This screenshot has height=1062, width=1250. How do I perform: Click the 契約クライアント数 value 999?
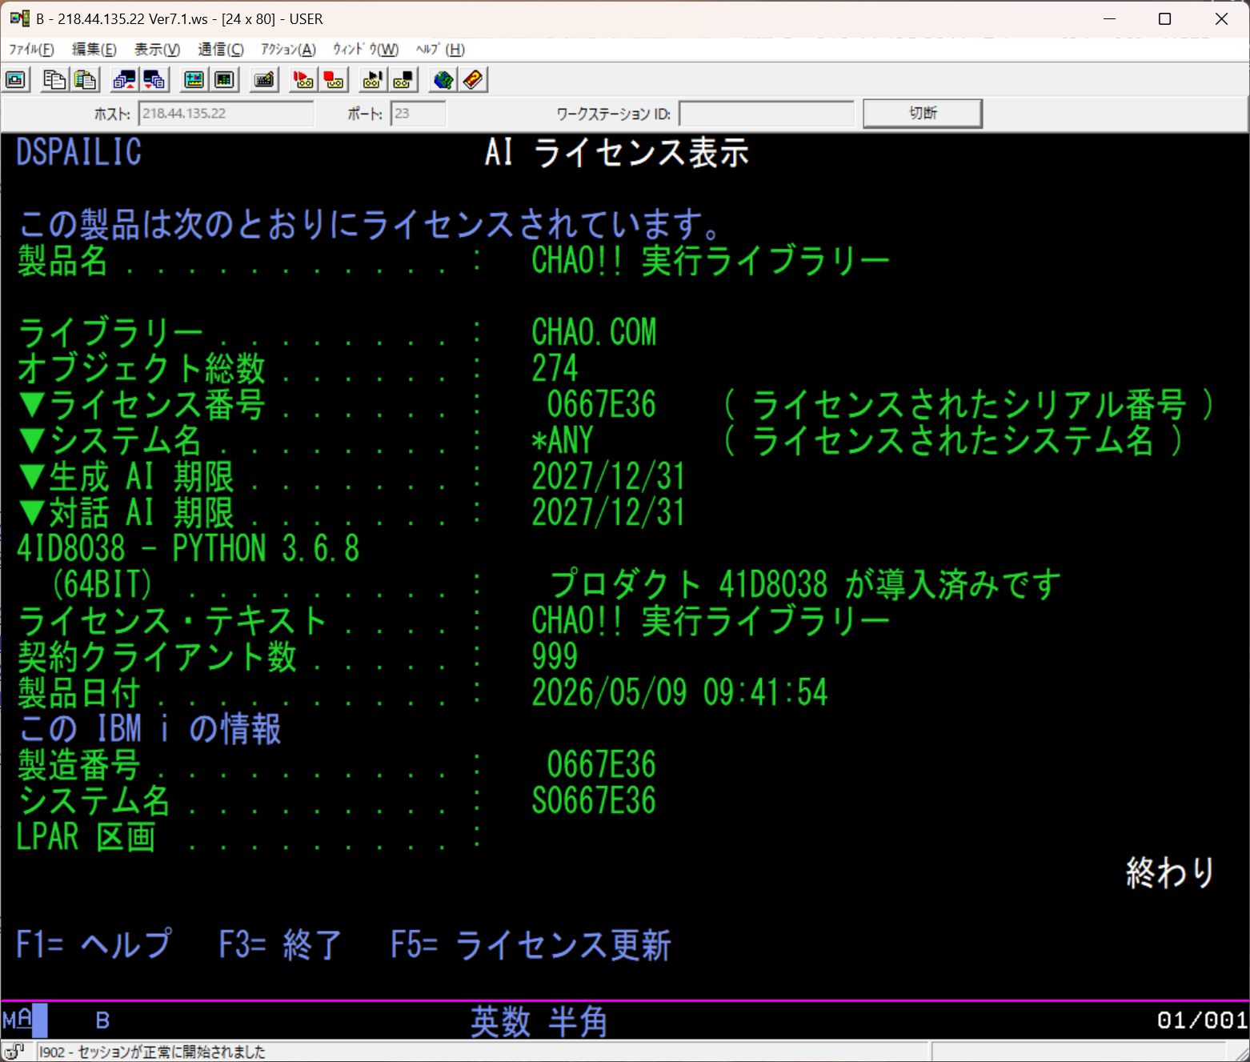pyautogui.click(x=555, y=656)
